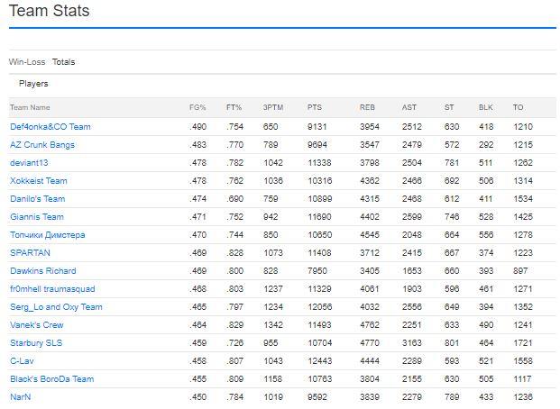Click the Starbury SLS team link

click(x=36, y=343)
